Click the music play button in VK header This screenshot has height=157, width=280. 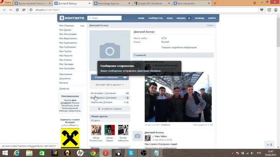[x=189, y=18]
